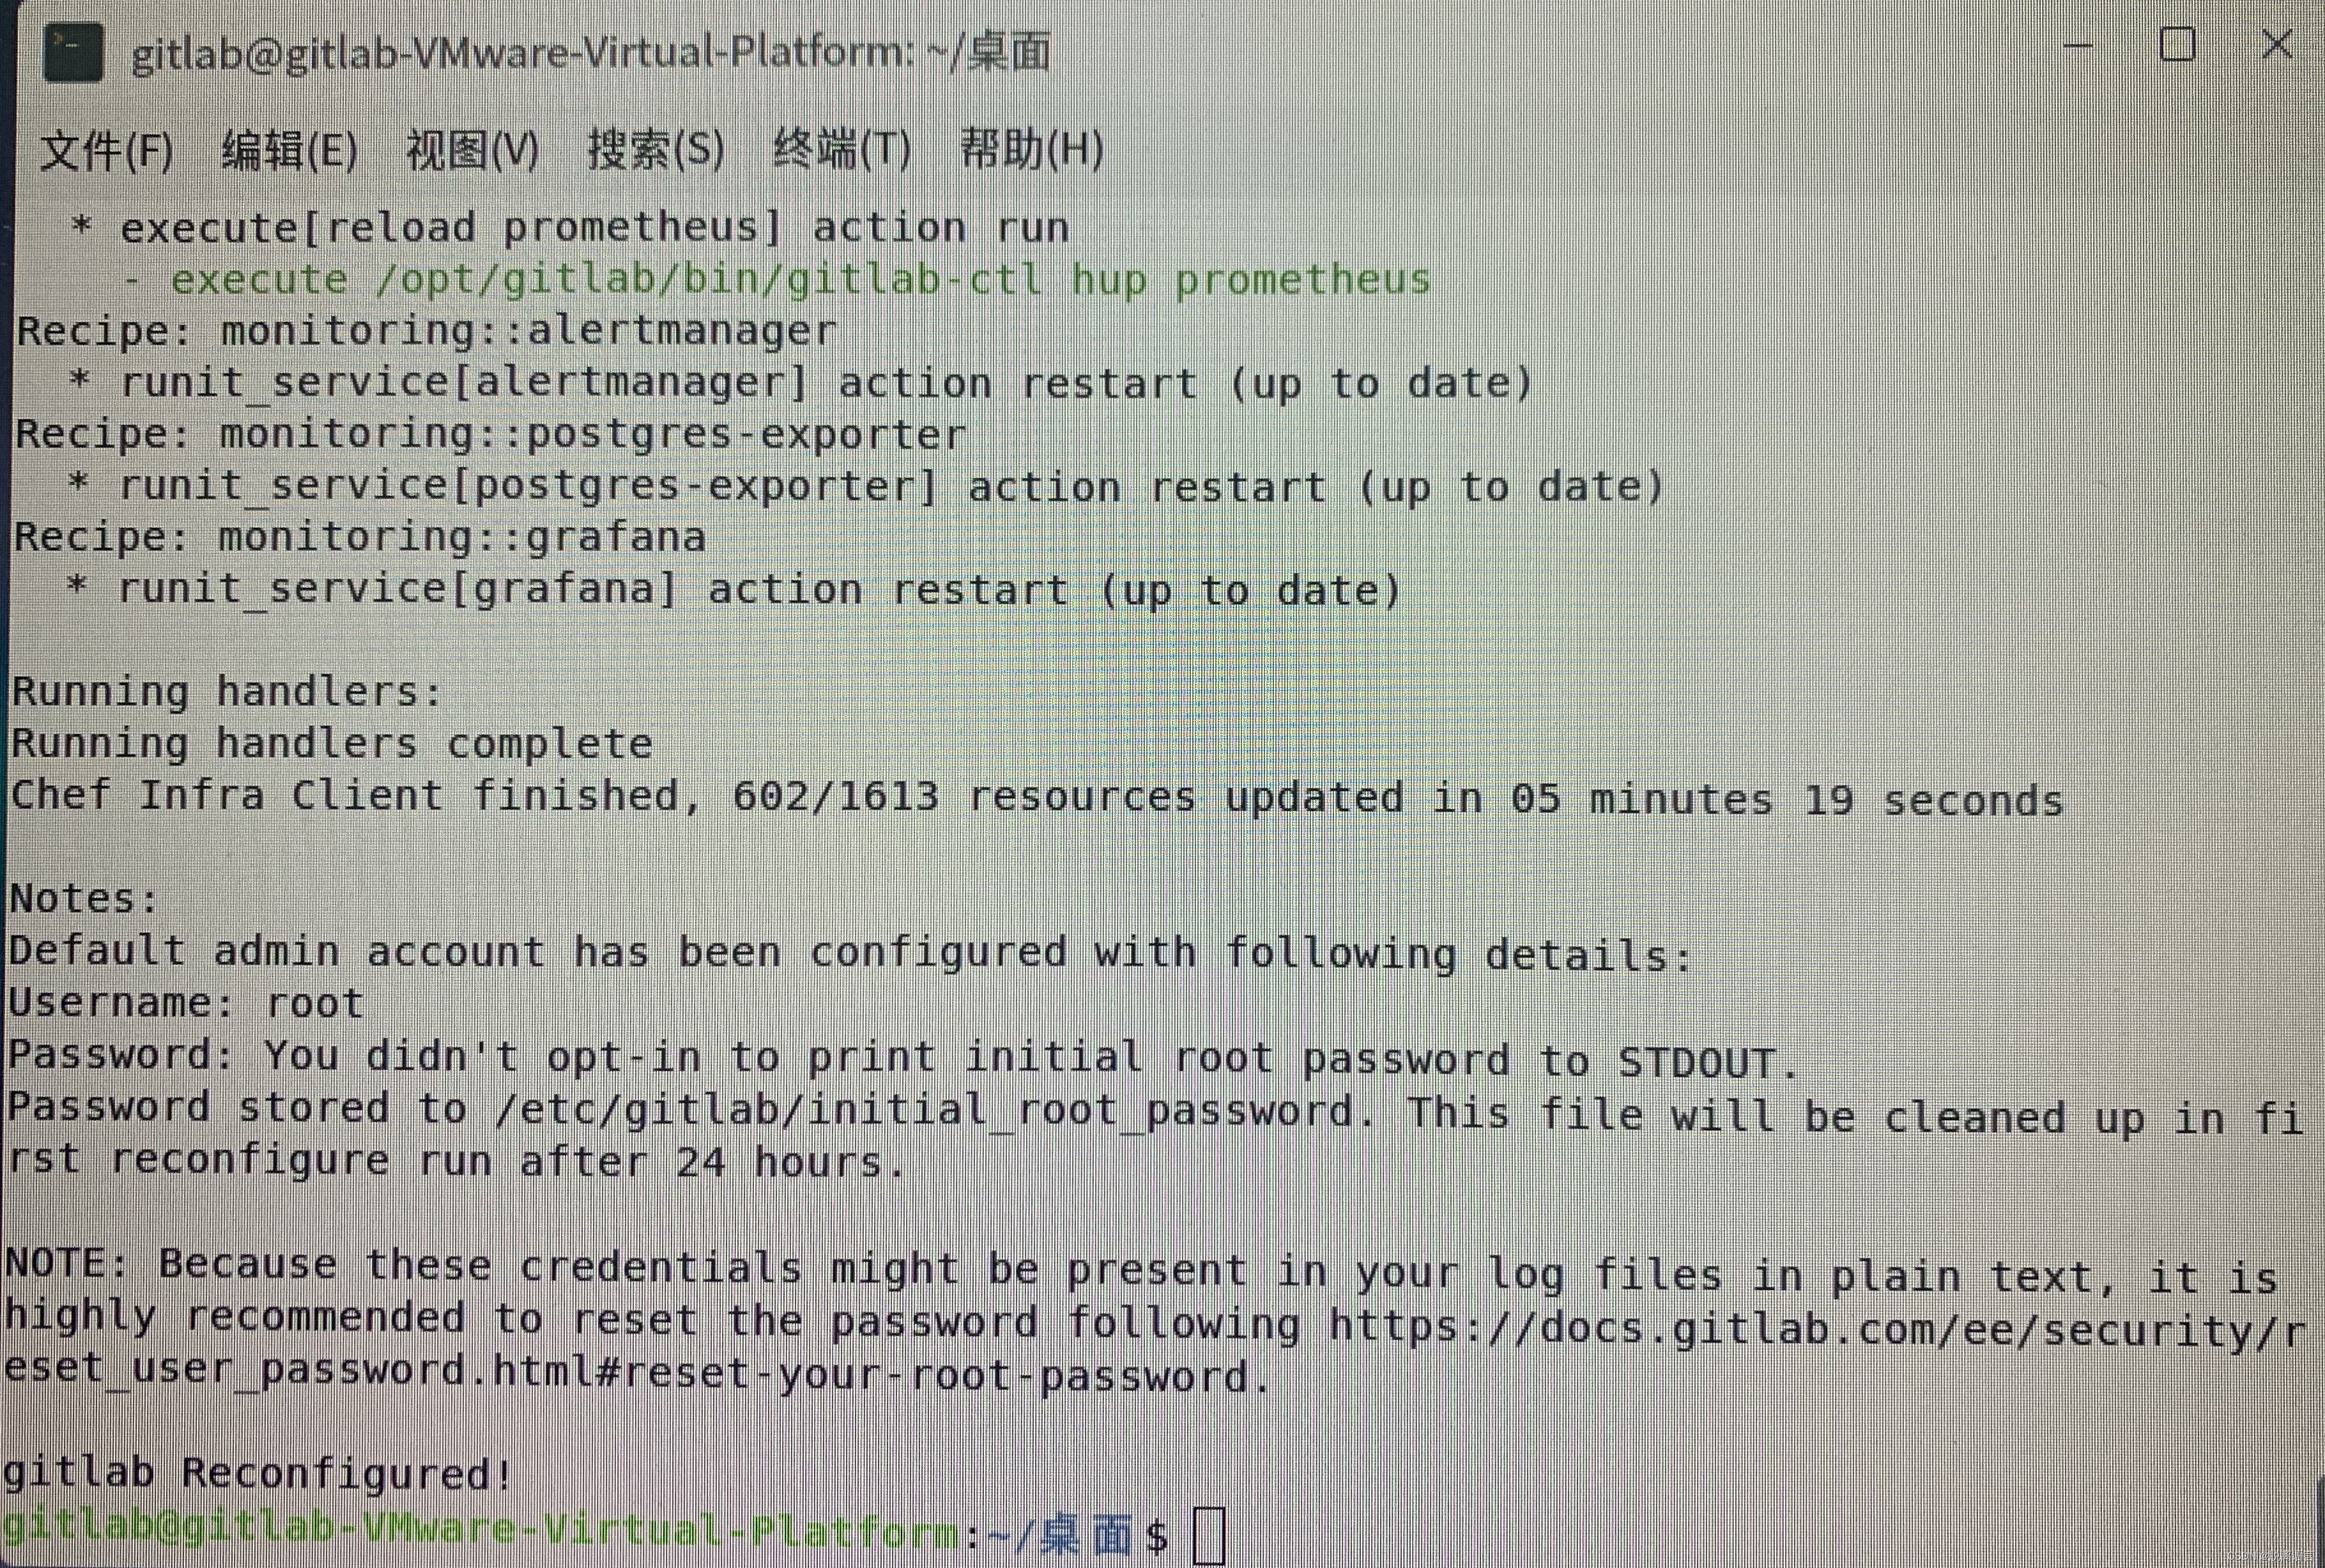Close the terminal window

pyautogui.click(x=2277, y=44)
